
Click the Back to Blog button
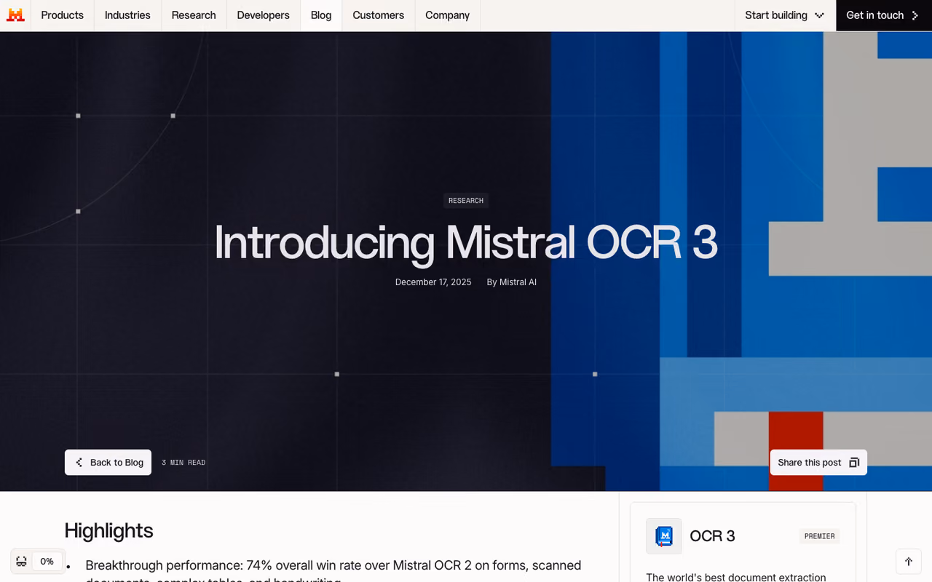[x=108, y=463]
